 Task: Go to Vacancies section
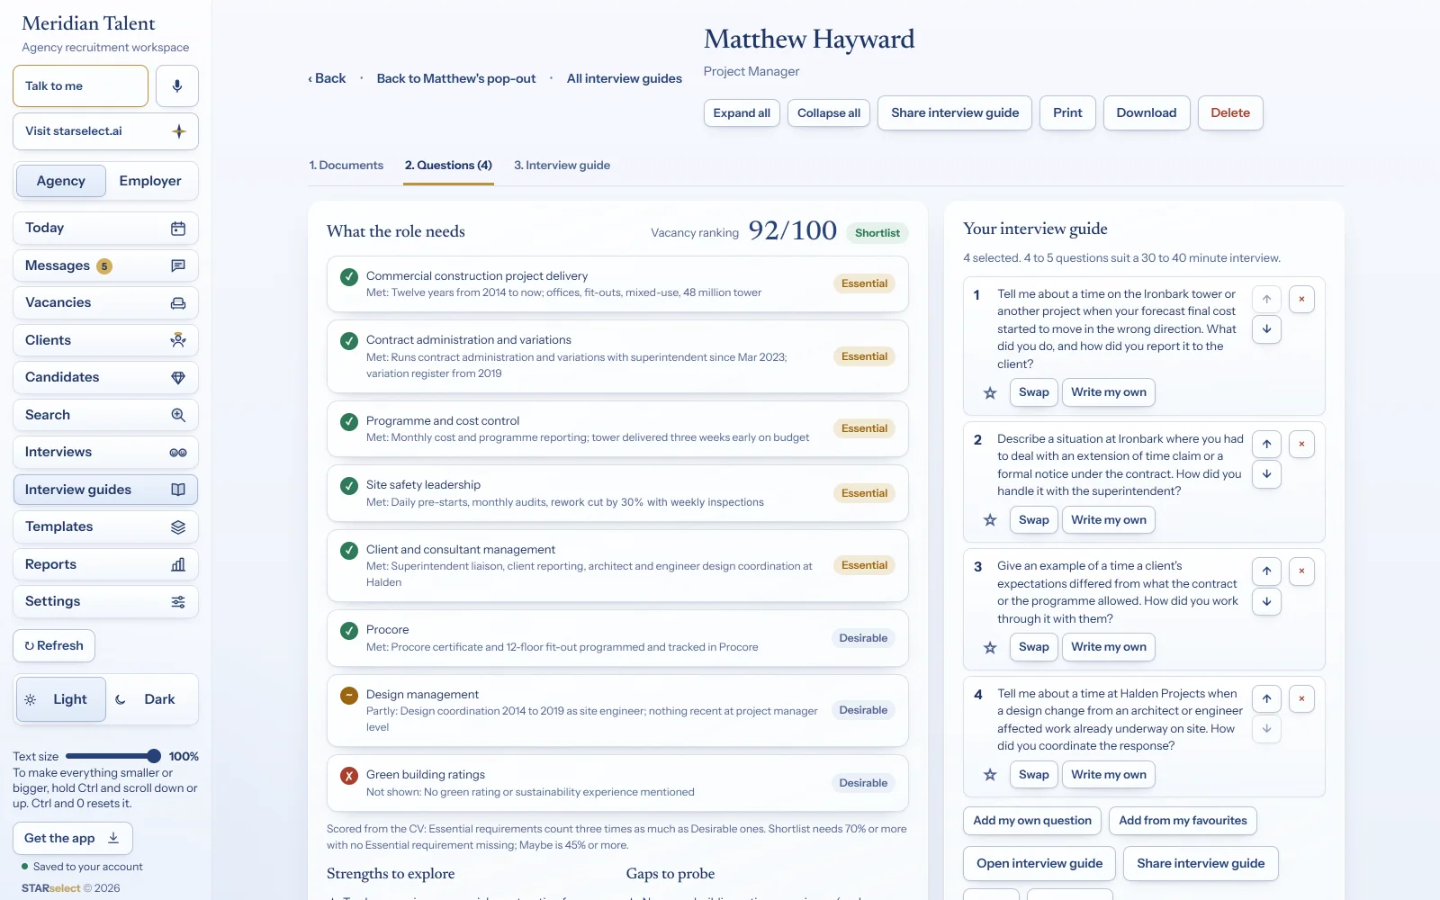pos(105,303)
